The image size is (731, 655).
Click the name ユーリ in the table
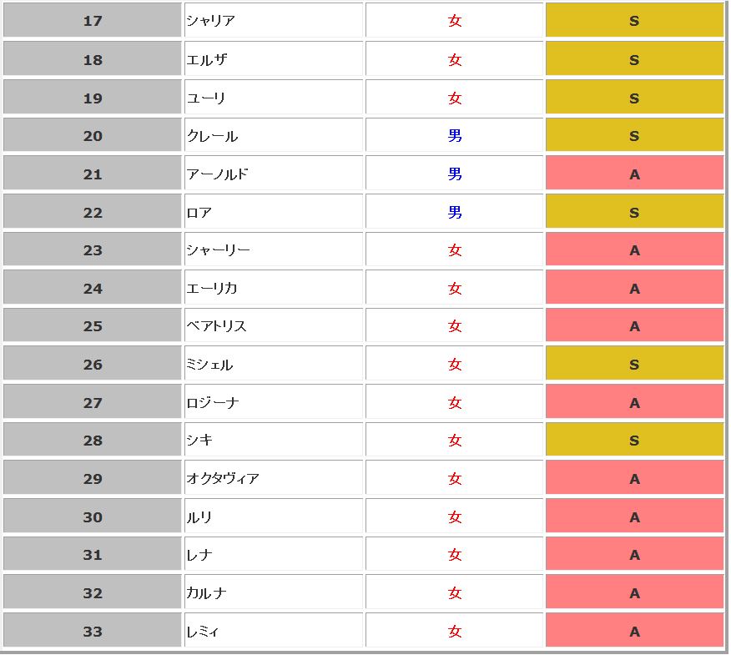click(206, 98)
